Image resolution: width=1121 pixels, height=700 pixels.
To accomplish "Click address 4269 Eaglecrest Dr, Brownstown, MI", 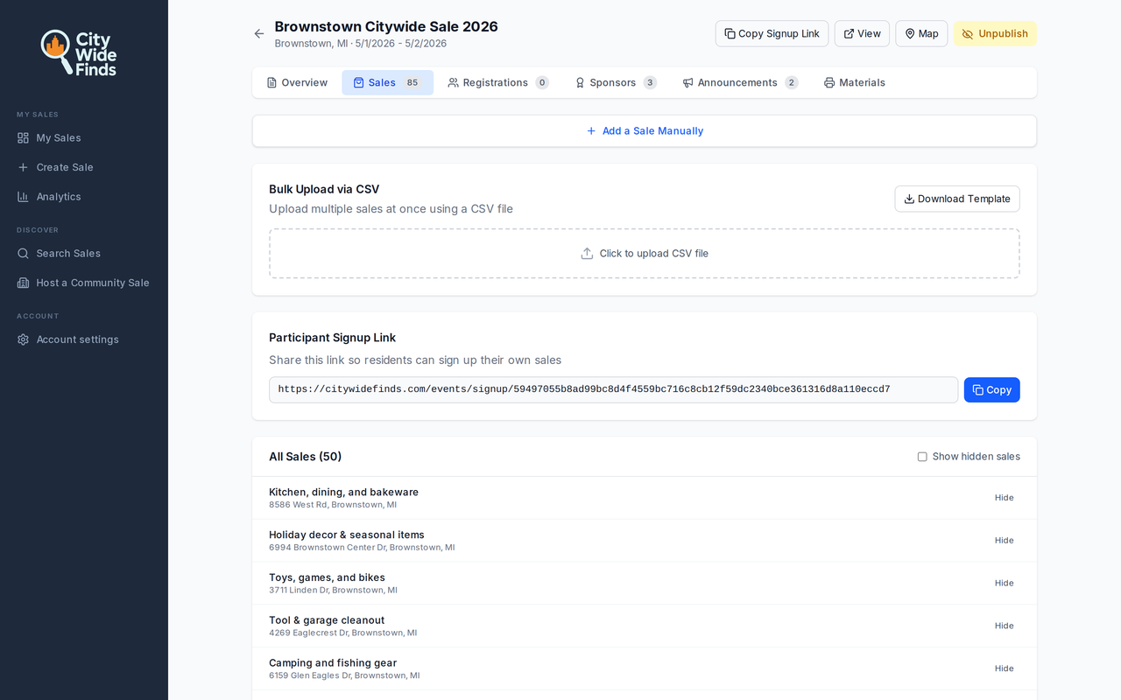I will point(343,633).
